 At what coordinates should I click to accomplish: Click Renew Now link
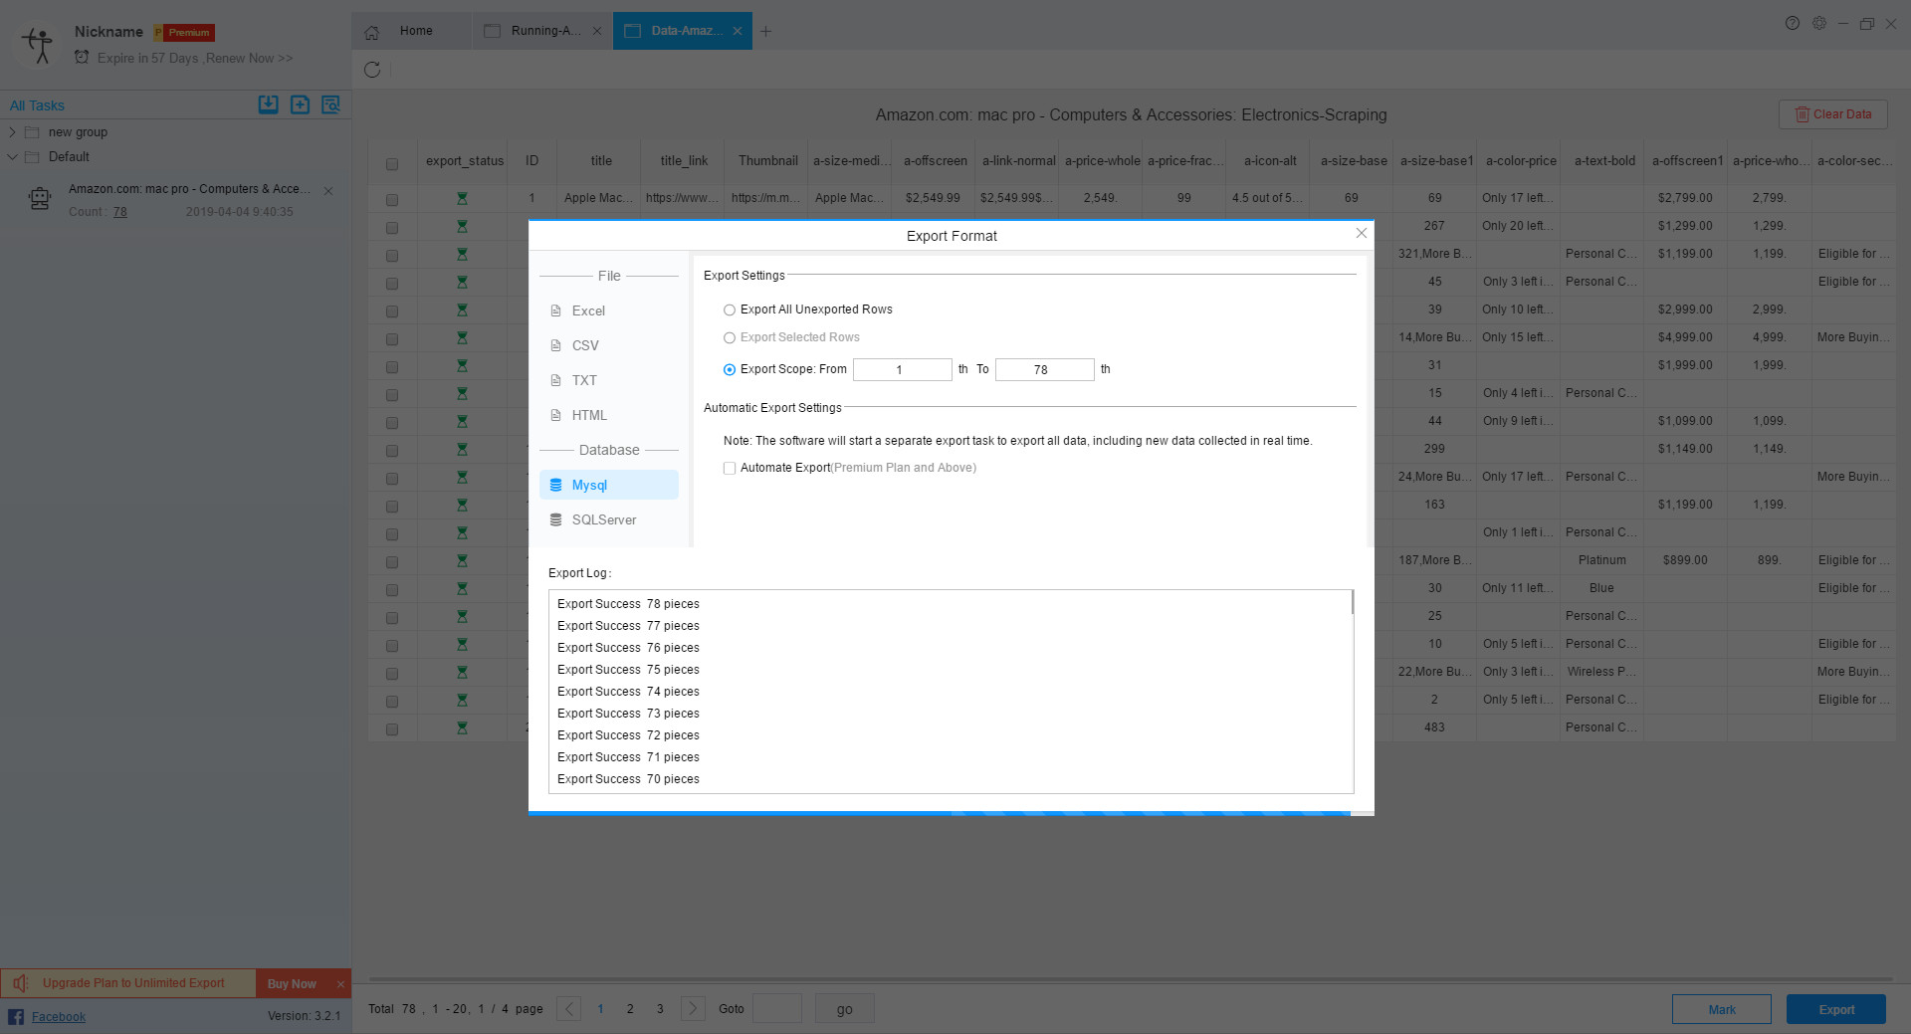[x=249, y=58]
